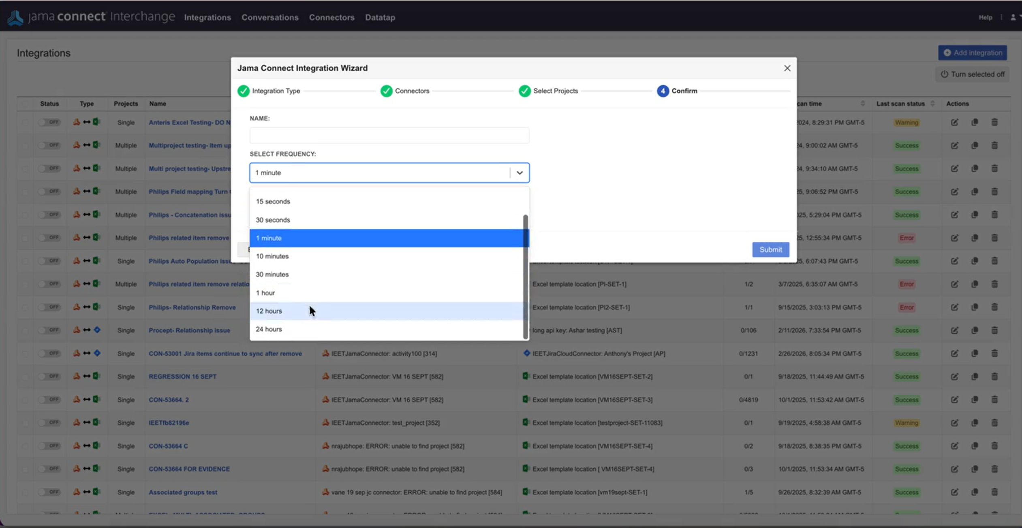
Task: Click the Integration Type step checkmark
Action: coord(244,91)
